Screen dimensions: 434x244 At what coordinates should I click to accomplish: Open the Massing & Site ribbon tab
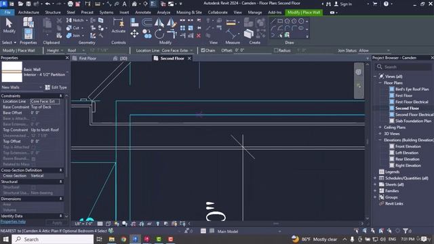pos(189,12)
